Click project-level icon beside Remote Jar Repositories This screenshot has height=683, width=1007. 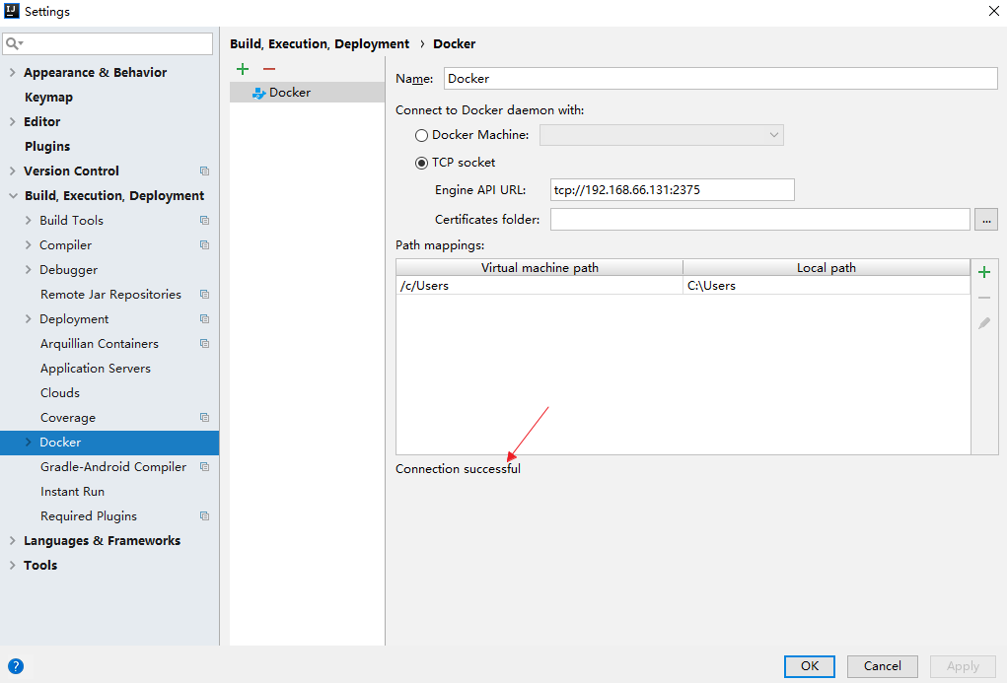(204, 294)
